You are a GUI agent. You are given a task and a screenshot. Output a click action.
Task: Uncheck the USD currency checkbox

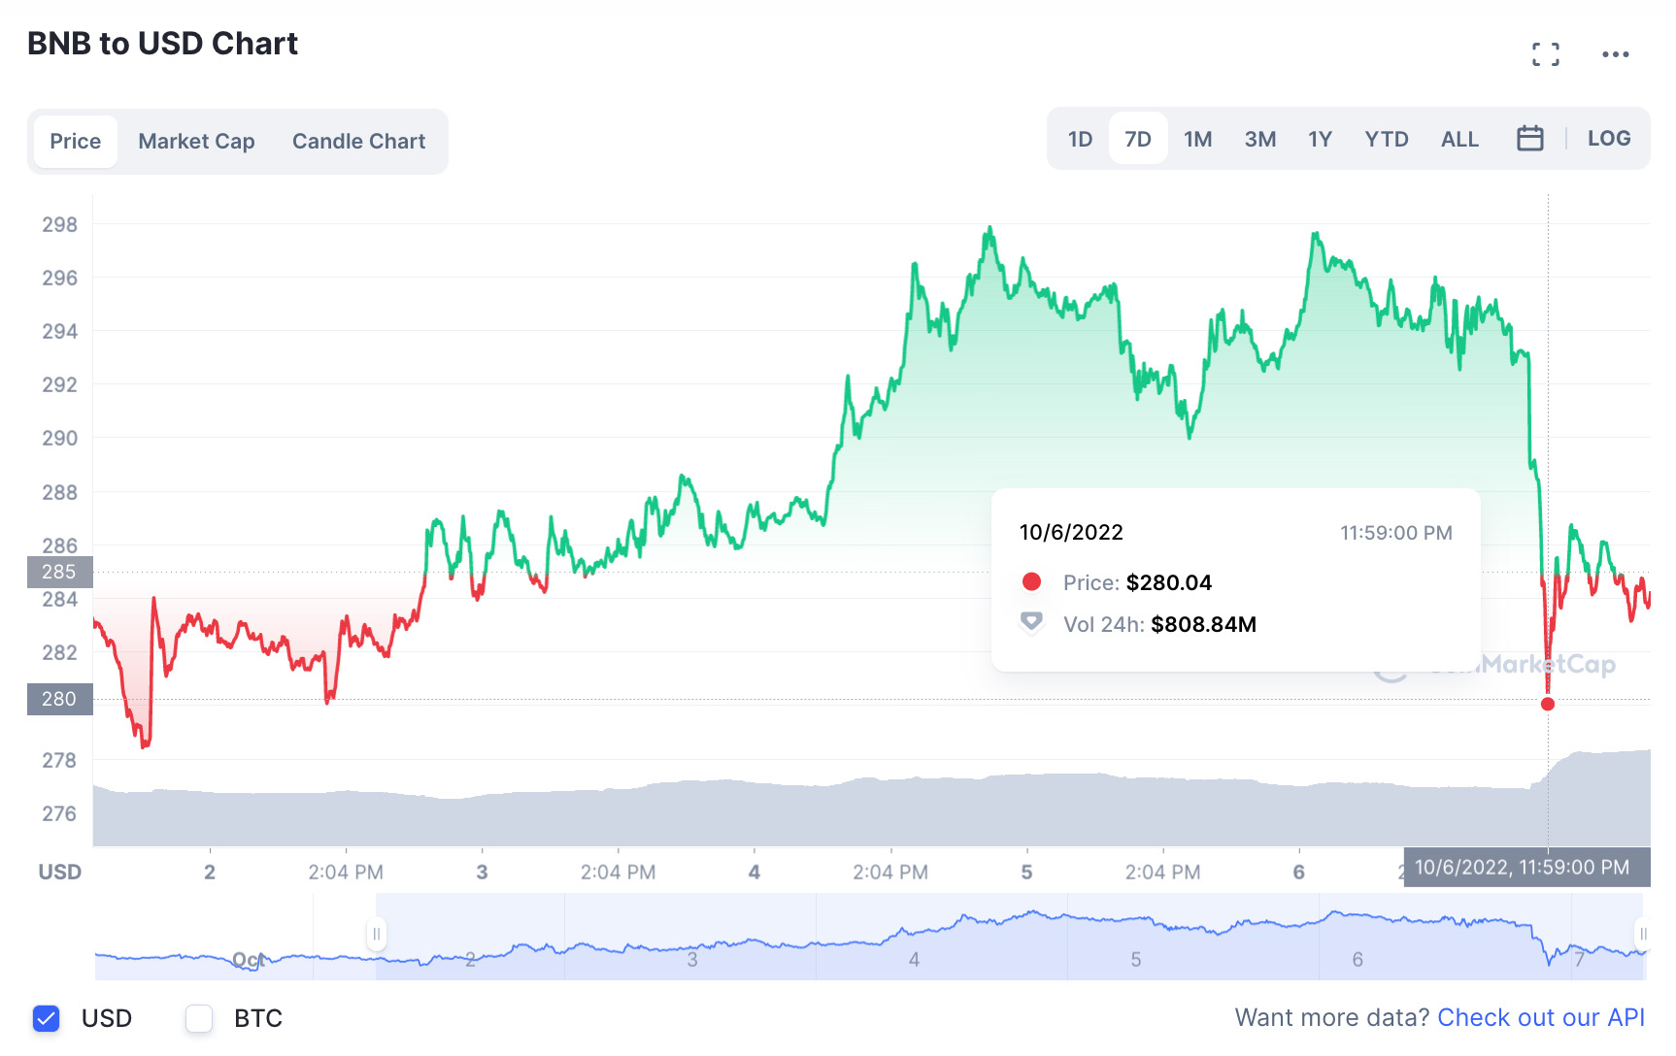47,1018
